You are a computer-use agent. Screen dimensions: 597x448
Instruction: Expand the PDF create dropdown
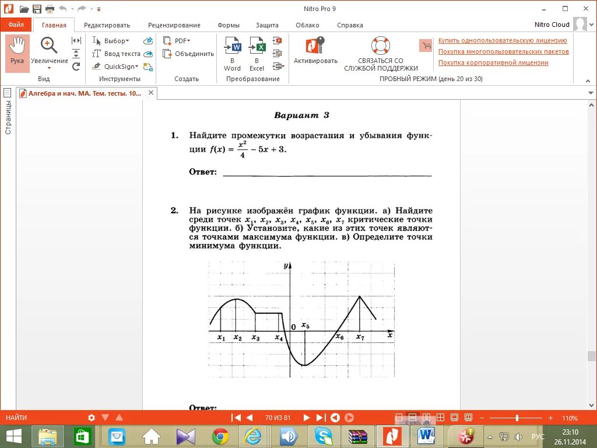tap(188, 40)
